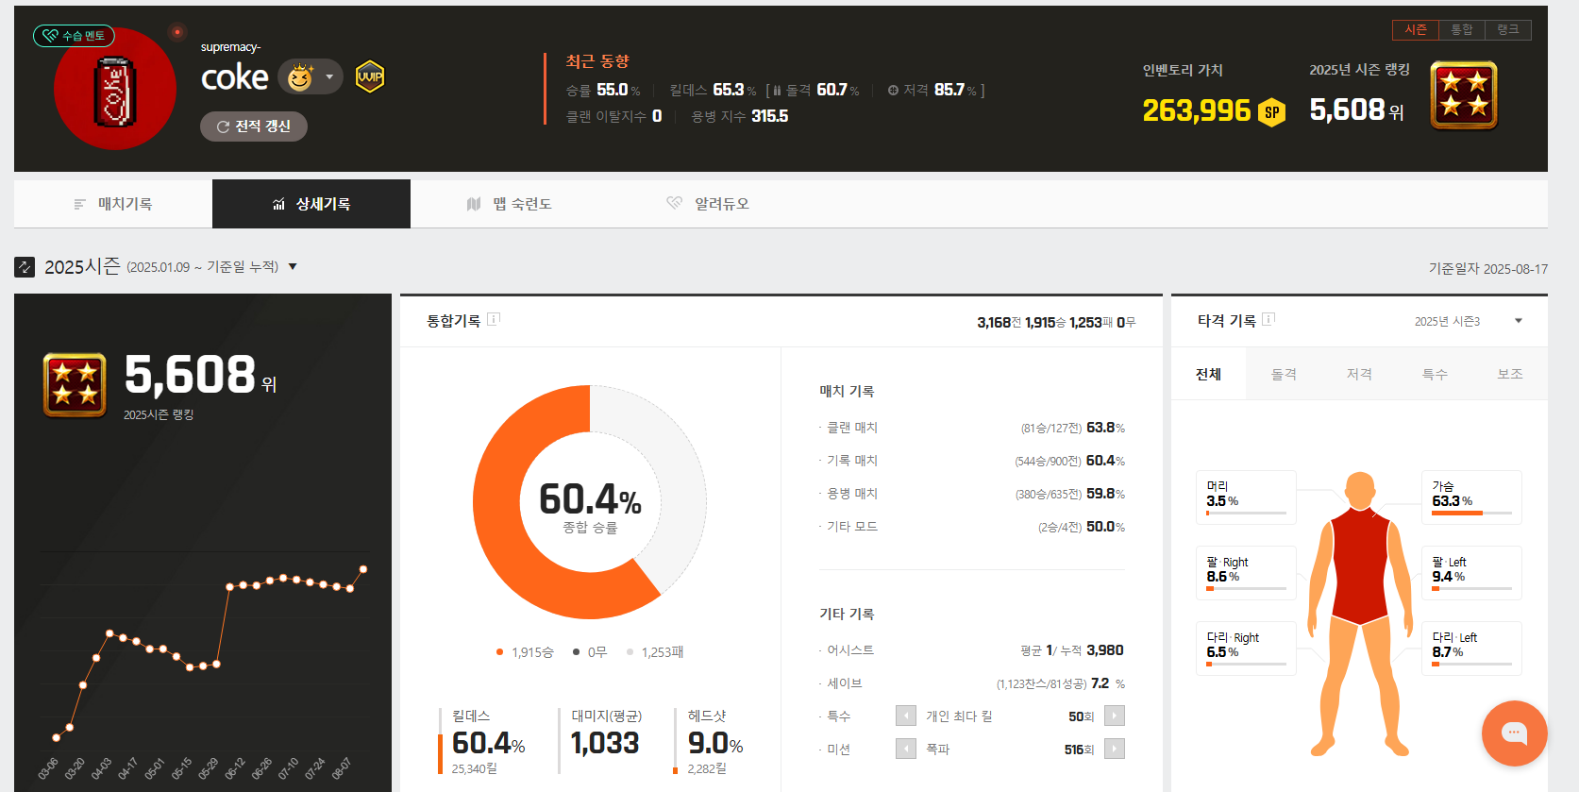Open the info icon beside 통합기록

pyautogui.click(x=494, y=319)
